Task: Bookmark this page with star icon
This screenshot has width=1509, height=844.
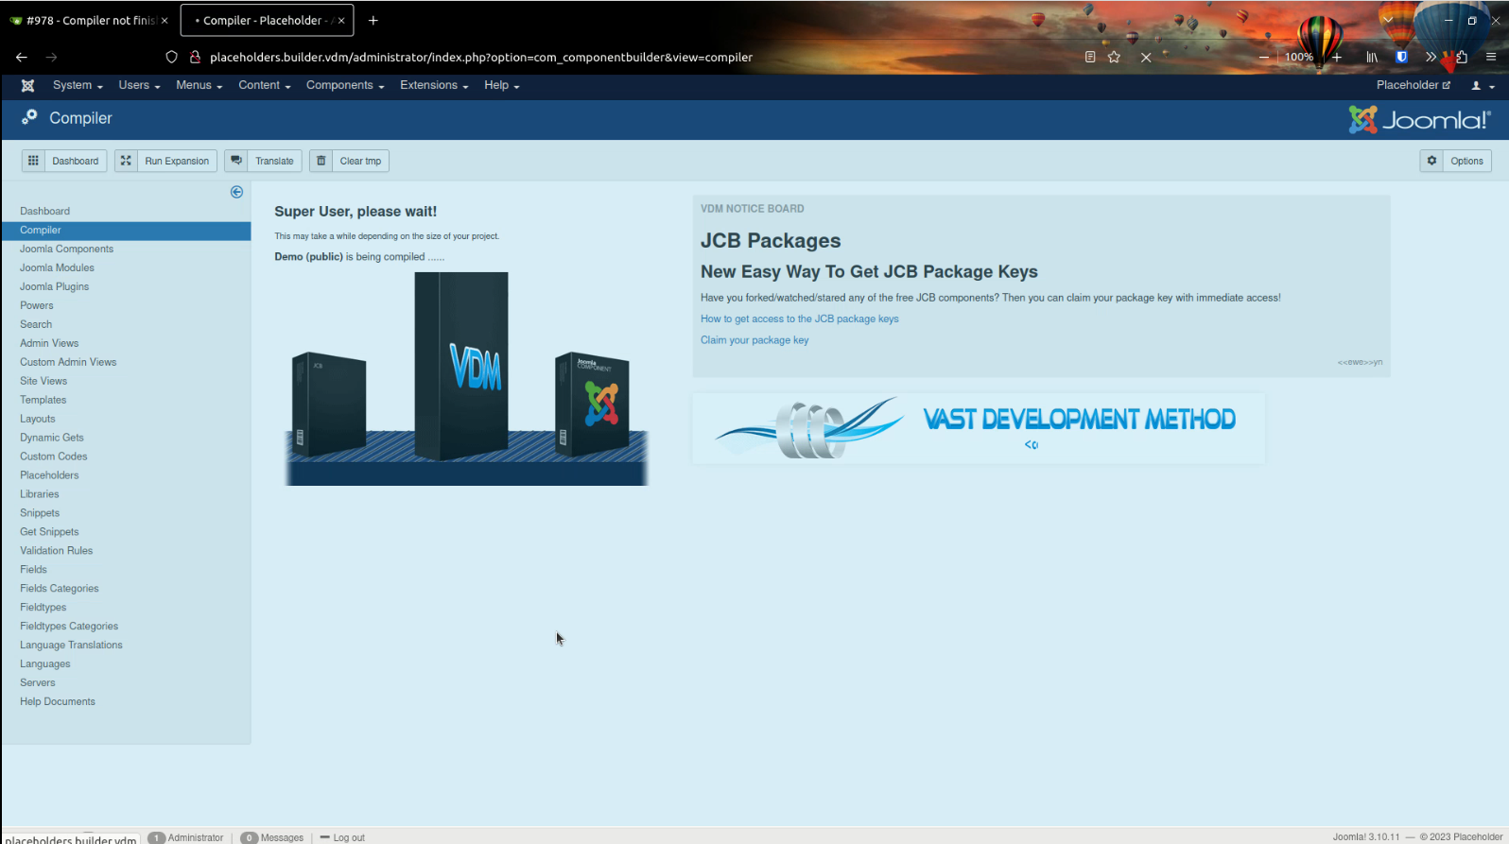Action: coord(1115,57)
